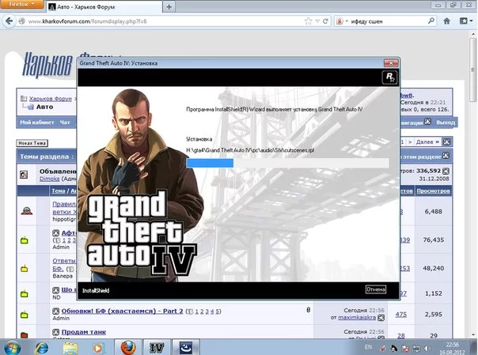Open Dimoks user profile link
Image resolution: width=478 pixels, height=355 pixels.
tap(49, 179)
